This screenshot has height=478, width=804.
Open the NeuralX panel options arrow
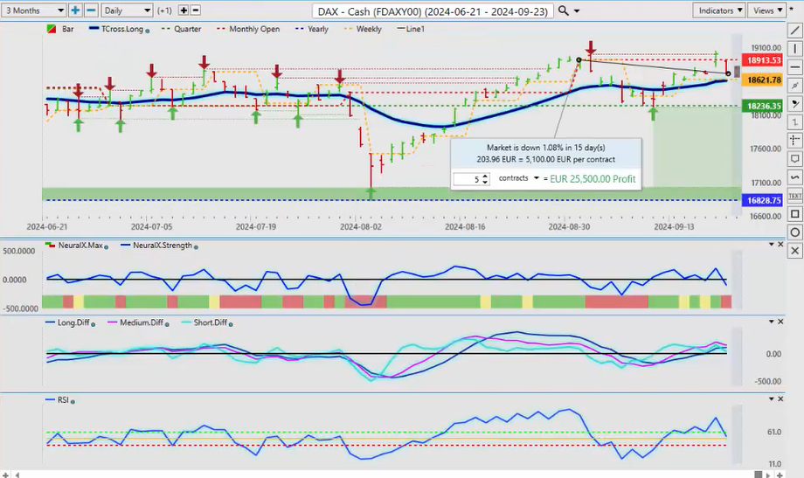[771, 244]
